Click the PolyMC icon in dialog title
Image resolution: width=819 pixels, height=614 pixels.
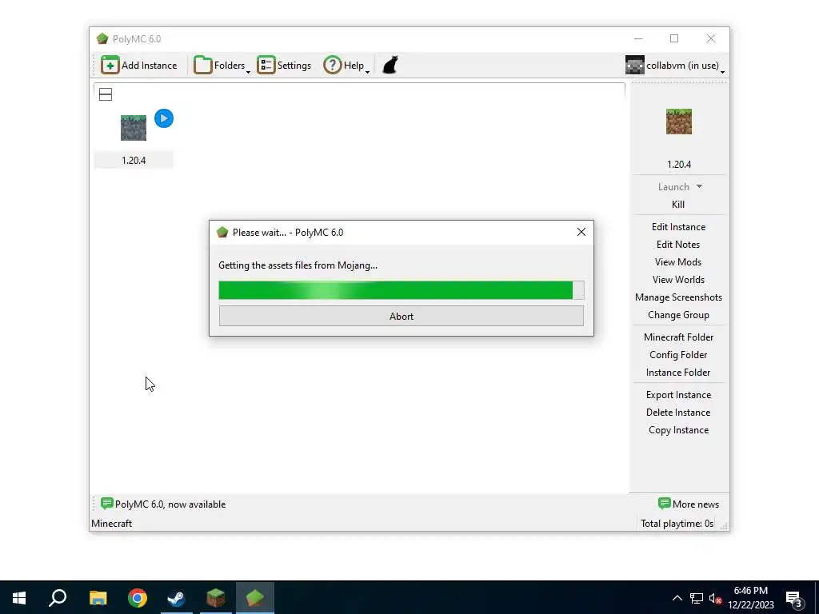click(x=222, y=233)
